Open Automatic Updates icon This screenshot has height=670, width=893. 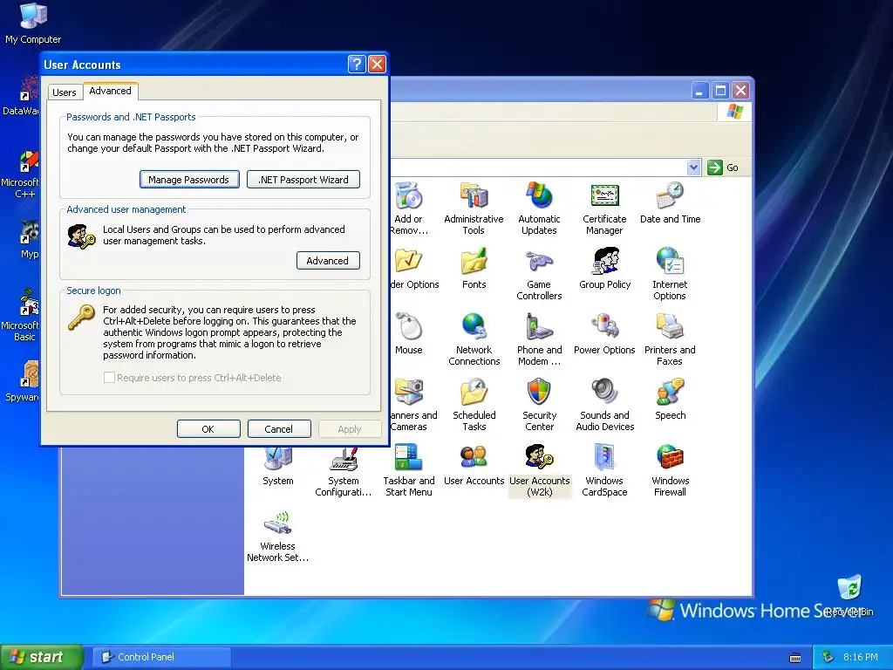pos(539,209)
